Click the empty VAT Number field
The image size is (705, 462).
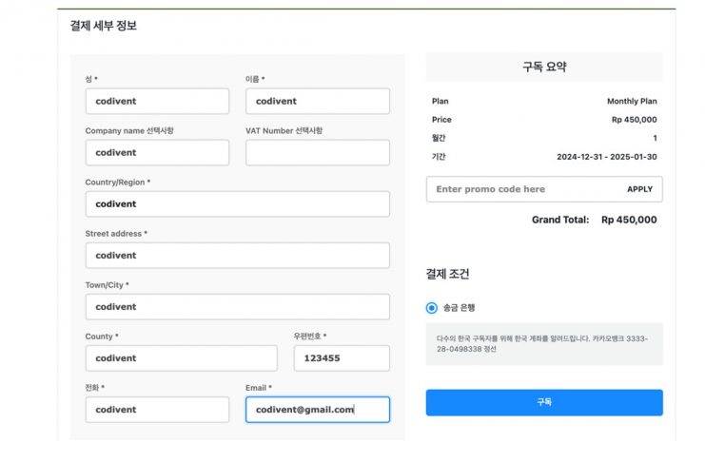point(317,153)
